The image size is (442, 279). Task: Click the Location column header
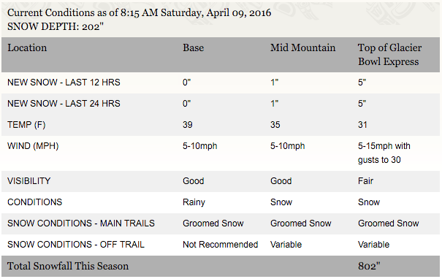[x=27, y=47]
